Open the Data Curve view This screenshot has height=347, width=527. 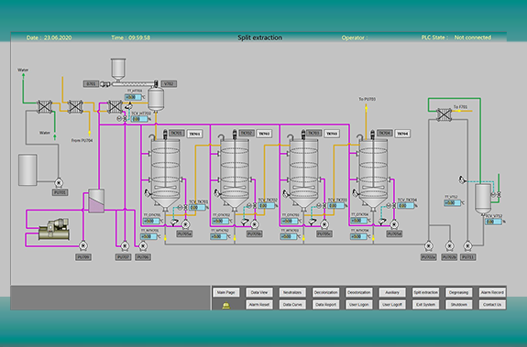[292, 305]
